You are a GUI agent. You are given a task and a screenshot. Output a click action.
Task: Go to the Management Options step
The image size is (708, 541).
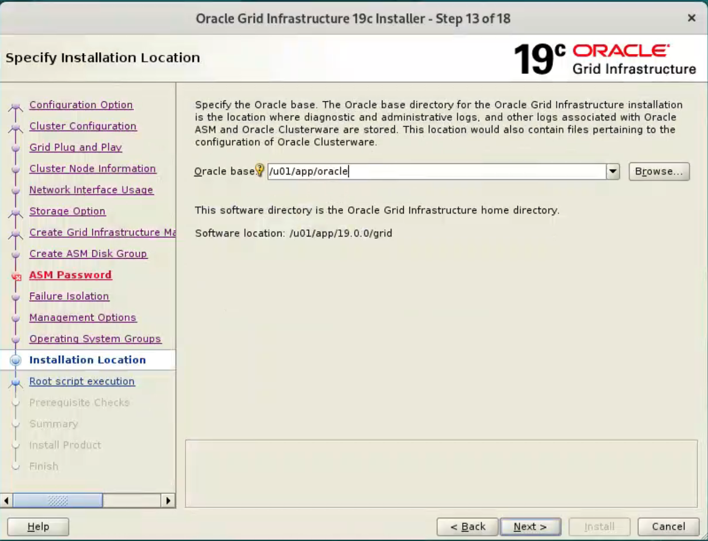[x=83, y=318]
